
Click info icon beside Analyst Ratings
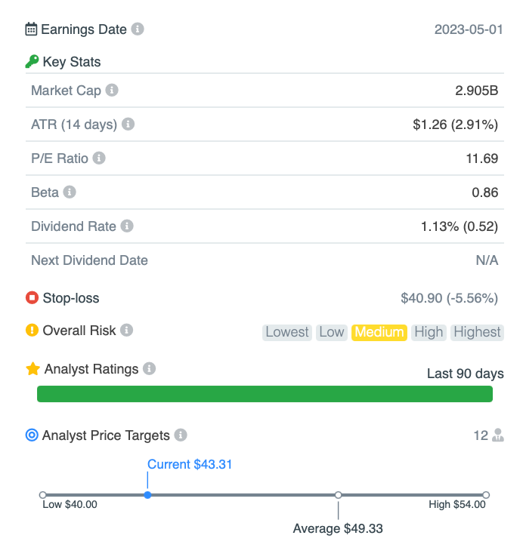pyautogui.click(x=149, y=368)
